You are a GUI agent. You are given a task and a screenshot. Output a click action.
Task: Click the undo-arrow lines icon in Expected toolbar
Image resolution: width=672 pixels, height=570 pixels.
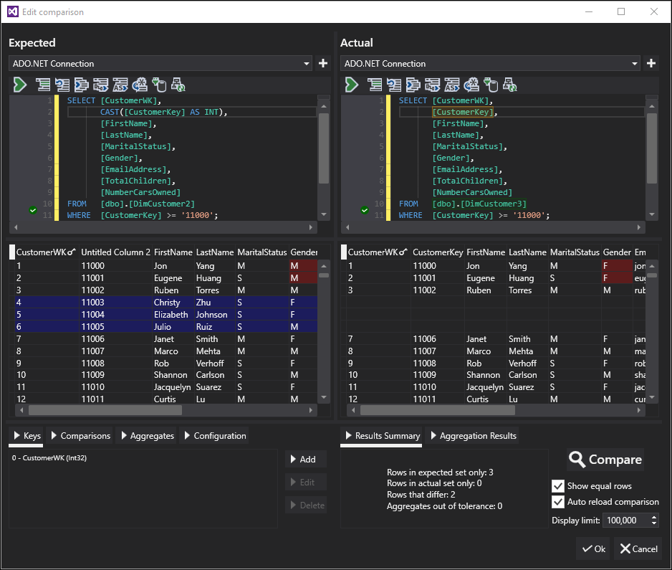point(62,85)
